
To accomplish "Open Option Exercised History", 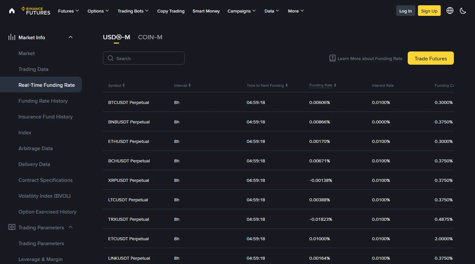I will (x=47, y=212).
